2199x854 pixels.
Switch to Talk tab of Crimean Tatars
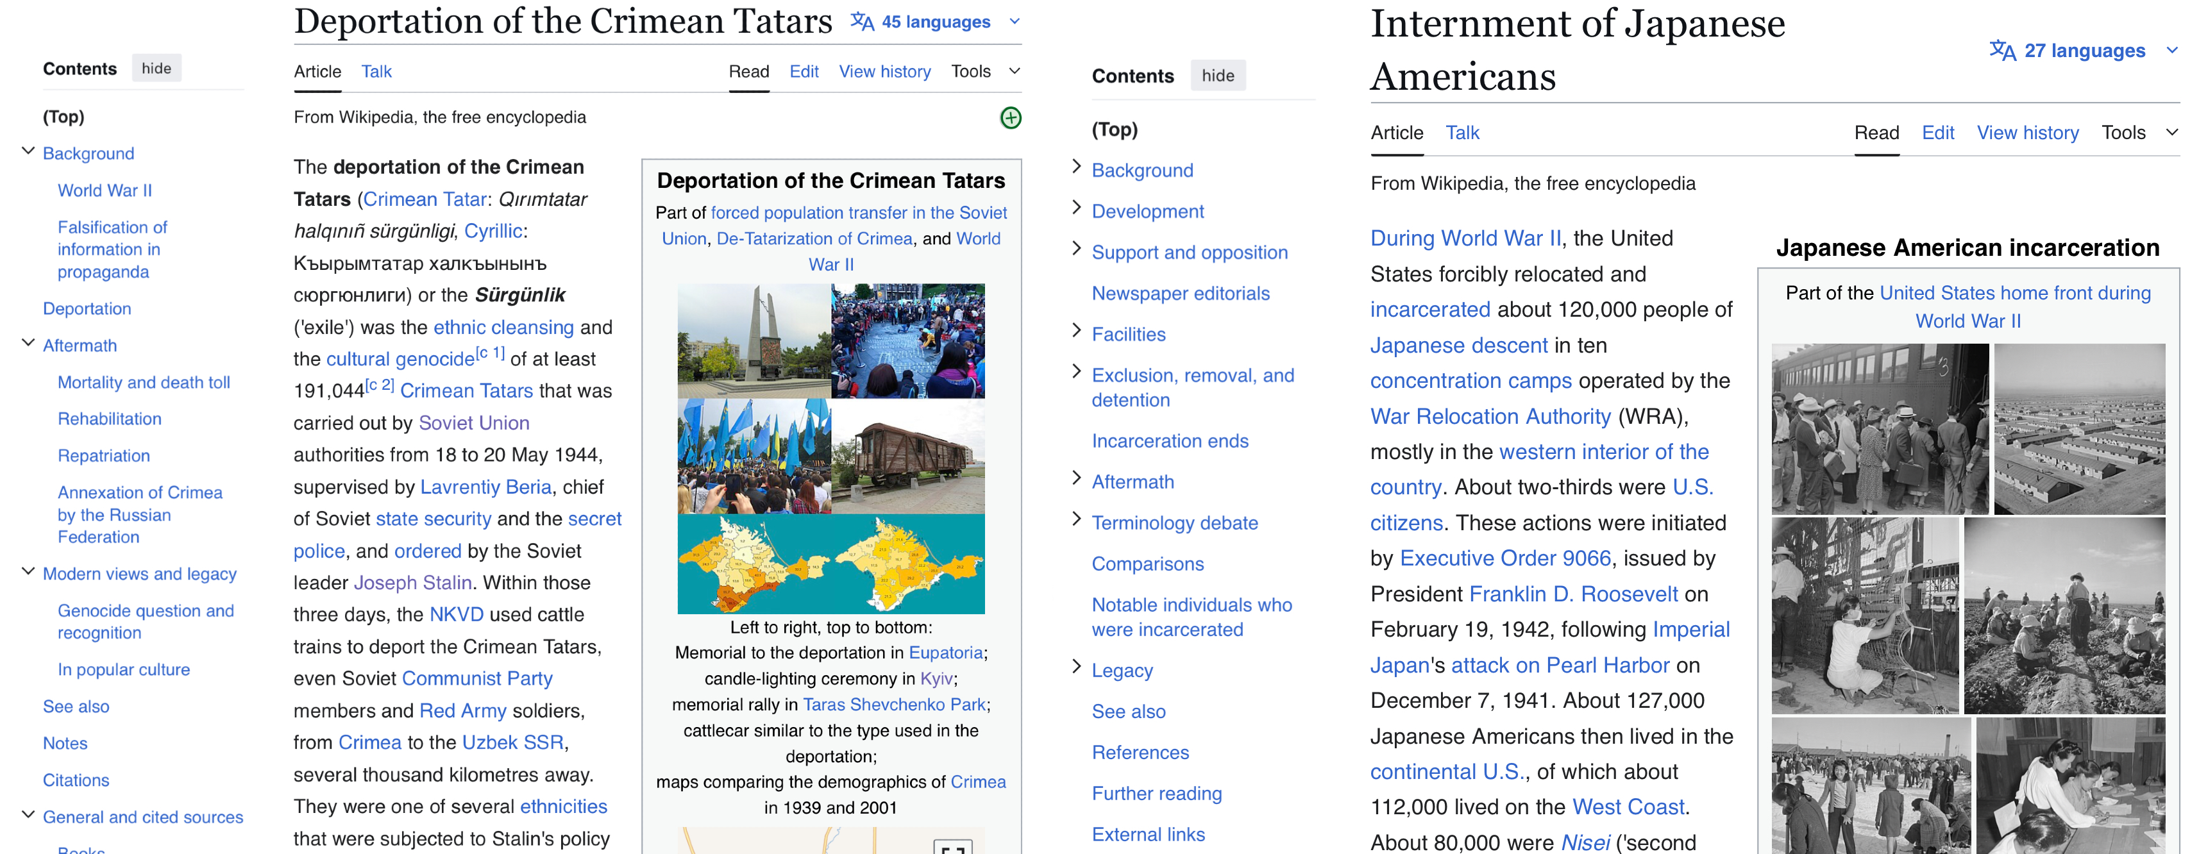tap(376, 72)
